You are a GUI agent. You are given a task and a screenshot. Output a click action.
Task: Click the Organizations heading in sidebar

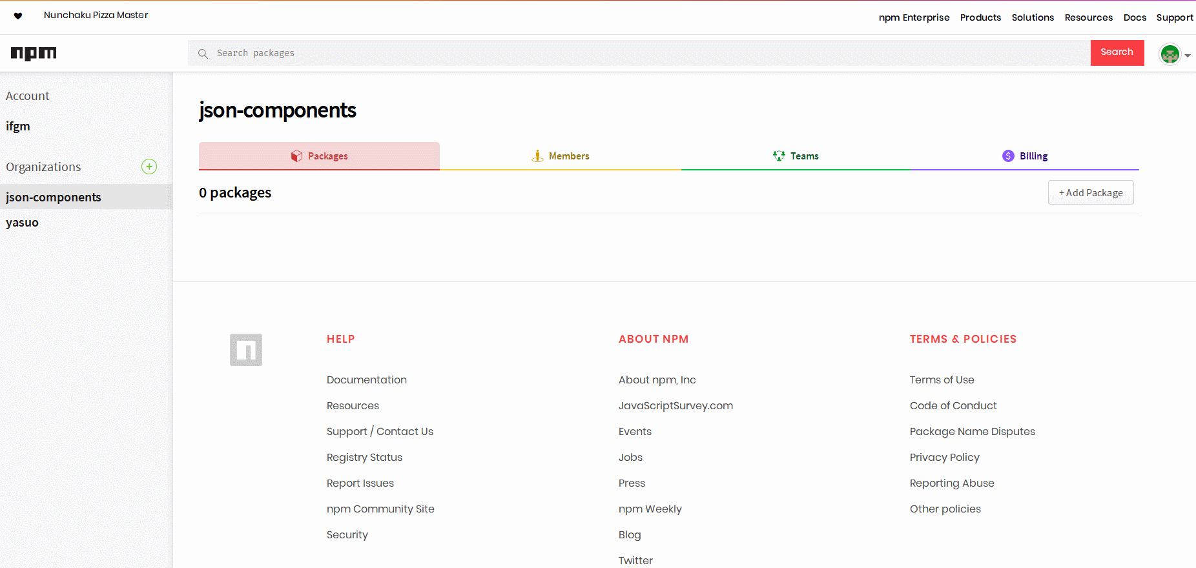click(43, 167)
